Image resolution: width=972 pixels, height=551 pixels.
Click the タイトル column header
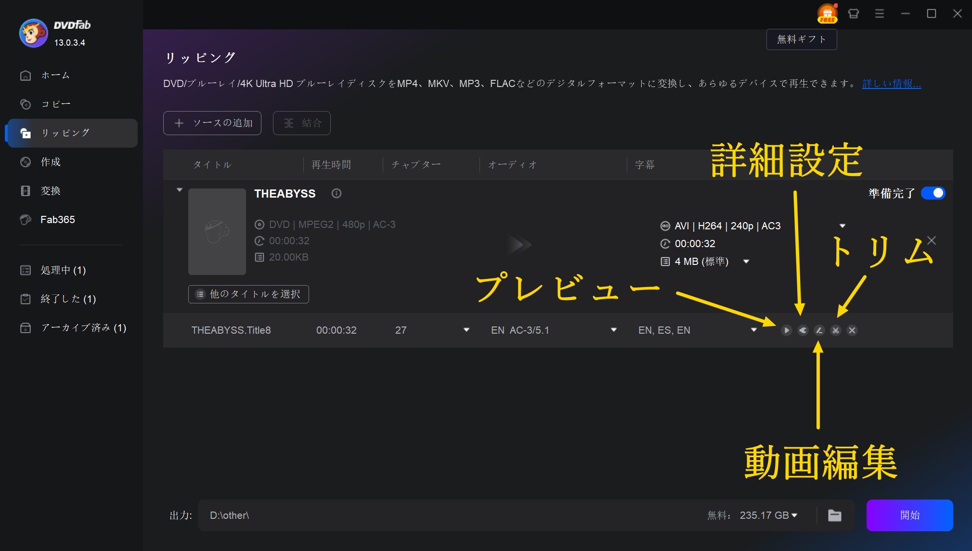tap(212, 165)
